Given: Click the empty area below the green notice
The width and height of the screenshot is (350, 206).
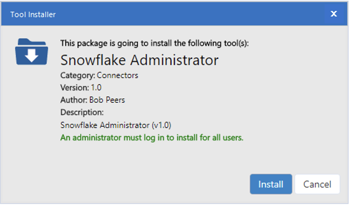Looking at the screenshot, I should pos(172,156).
